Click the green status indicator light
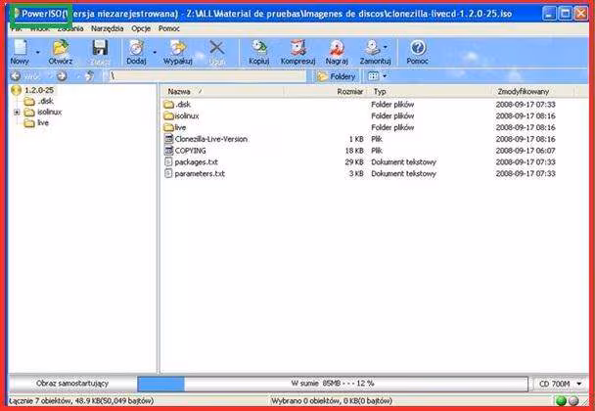 (561, 401)
